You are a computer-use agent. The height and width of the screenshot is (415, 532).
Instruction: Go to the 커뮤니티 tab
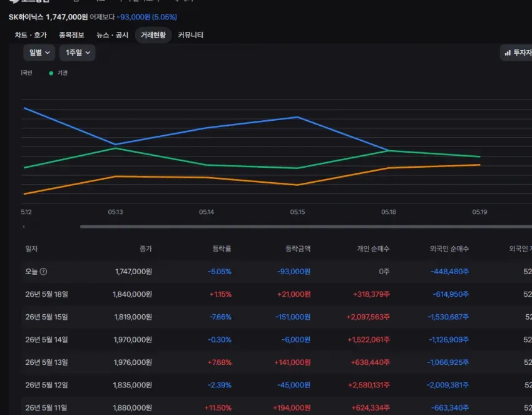coord(190,35)
